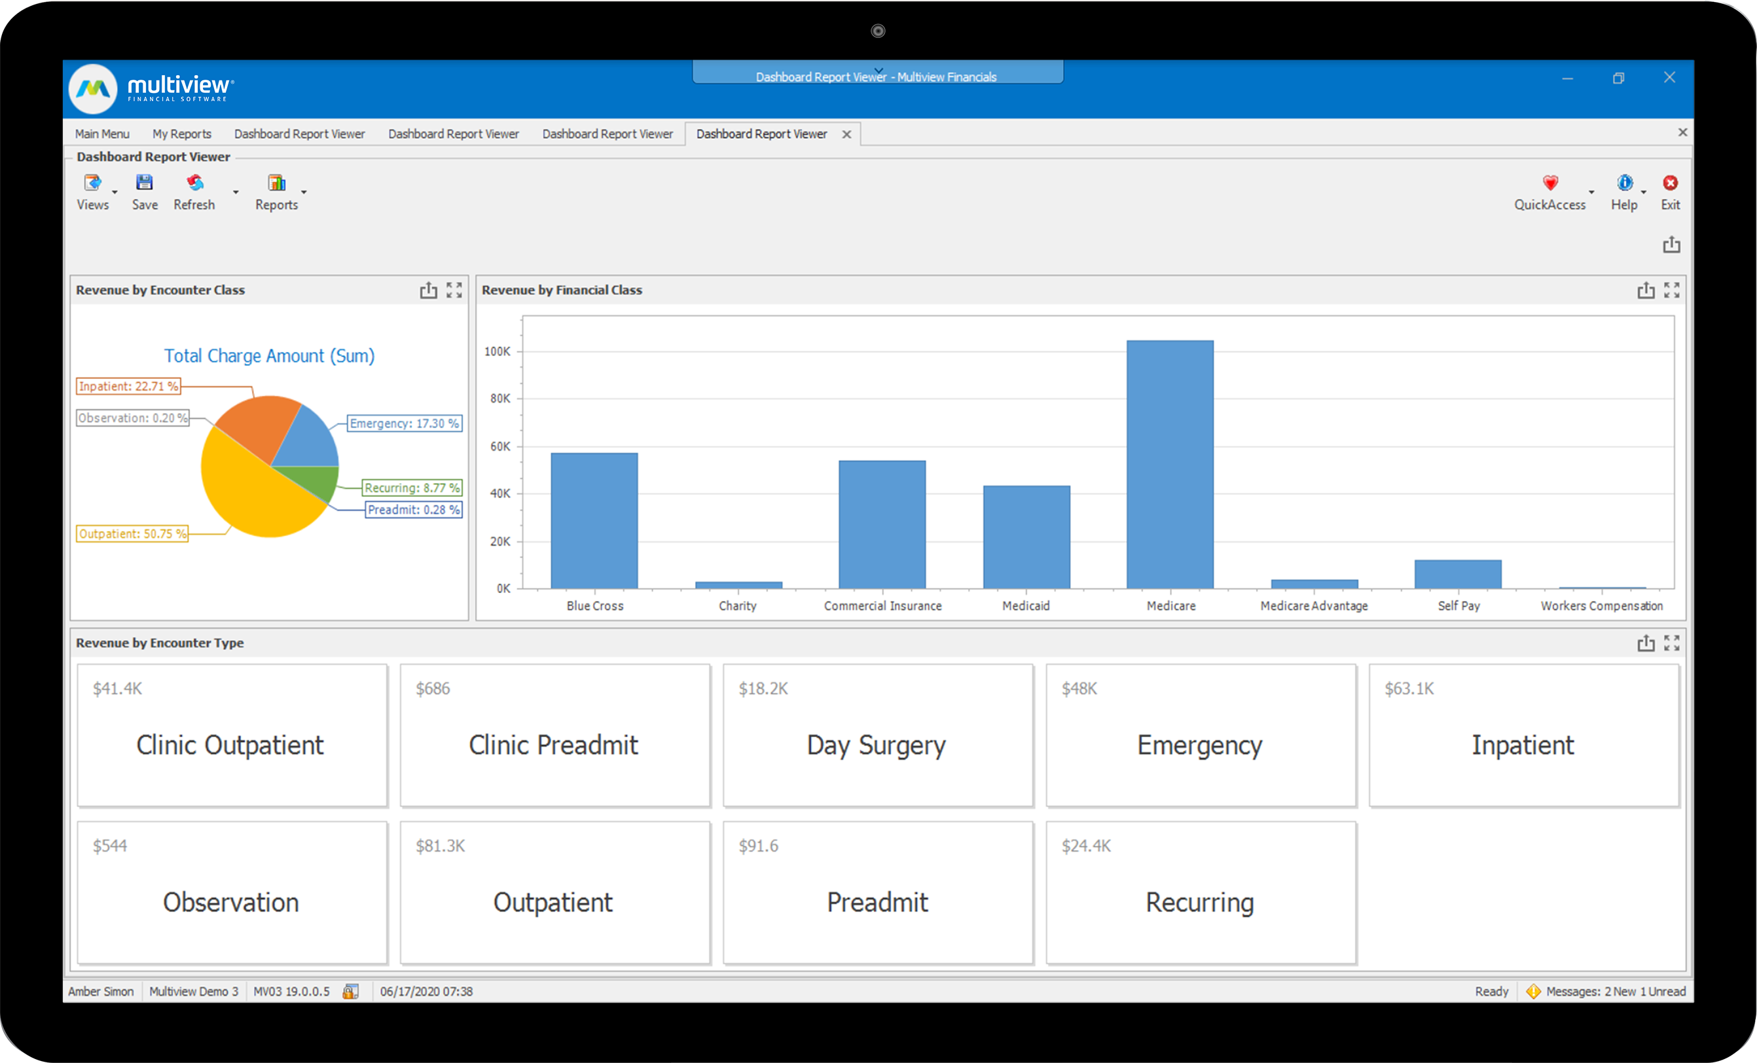Screen dimensions: 1757x1063
Task: Click the Export icon on Revenue by Financial Class
Action: 1646,290
